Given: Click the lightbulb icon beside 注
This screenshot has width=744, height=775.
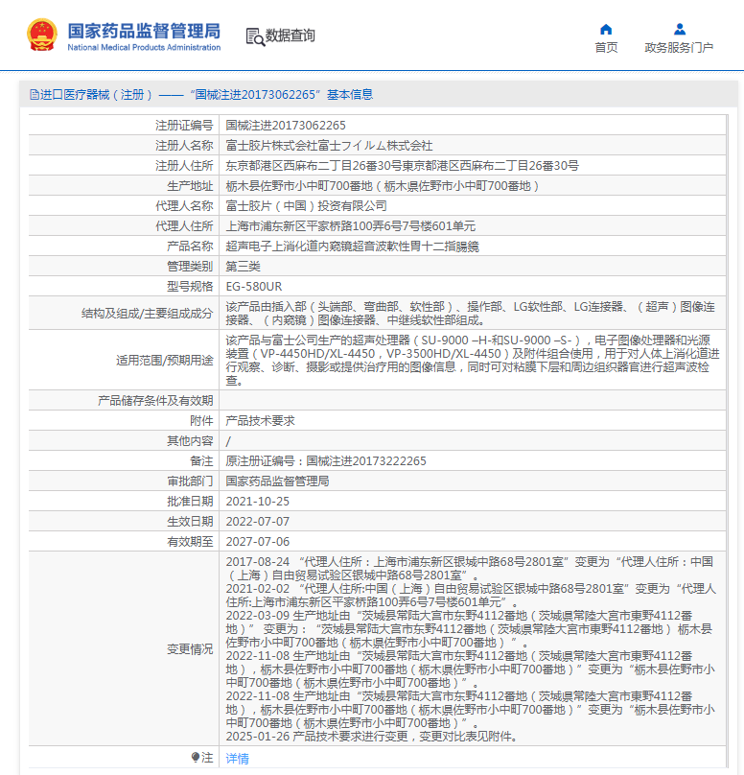Looking at the screenshot, I should click(196, 757).
